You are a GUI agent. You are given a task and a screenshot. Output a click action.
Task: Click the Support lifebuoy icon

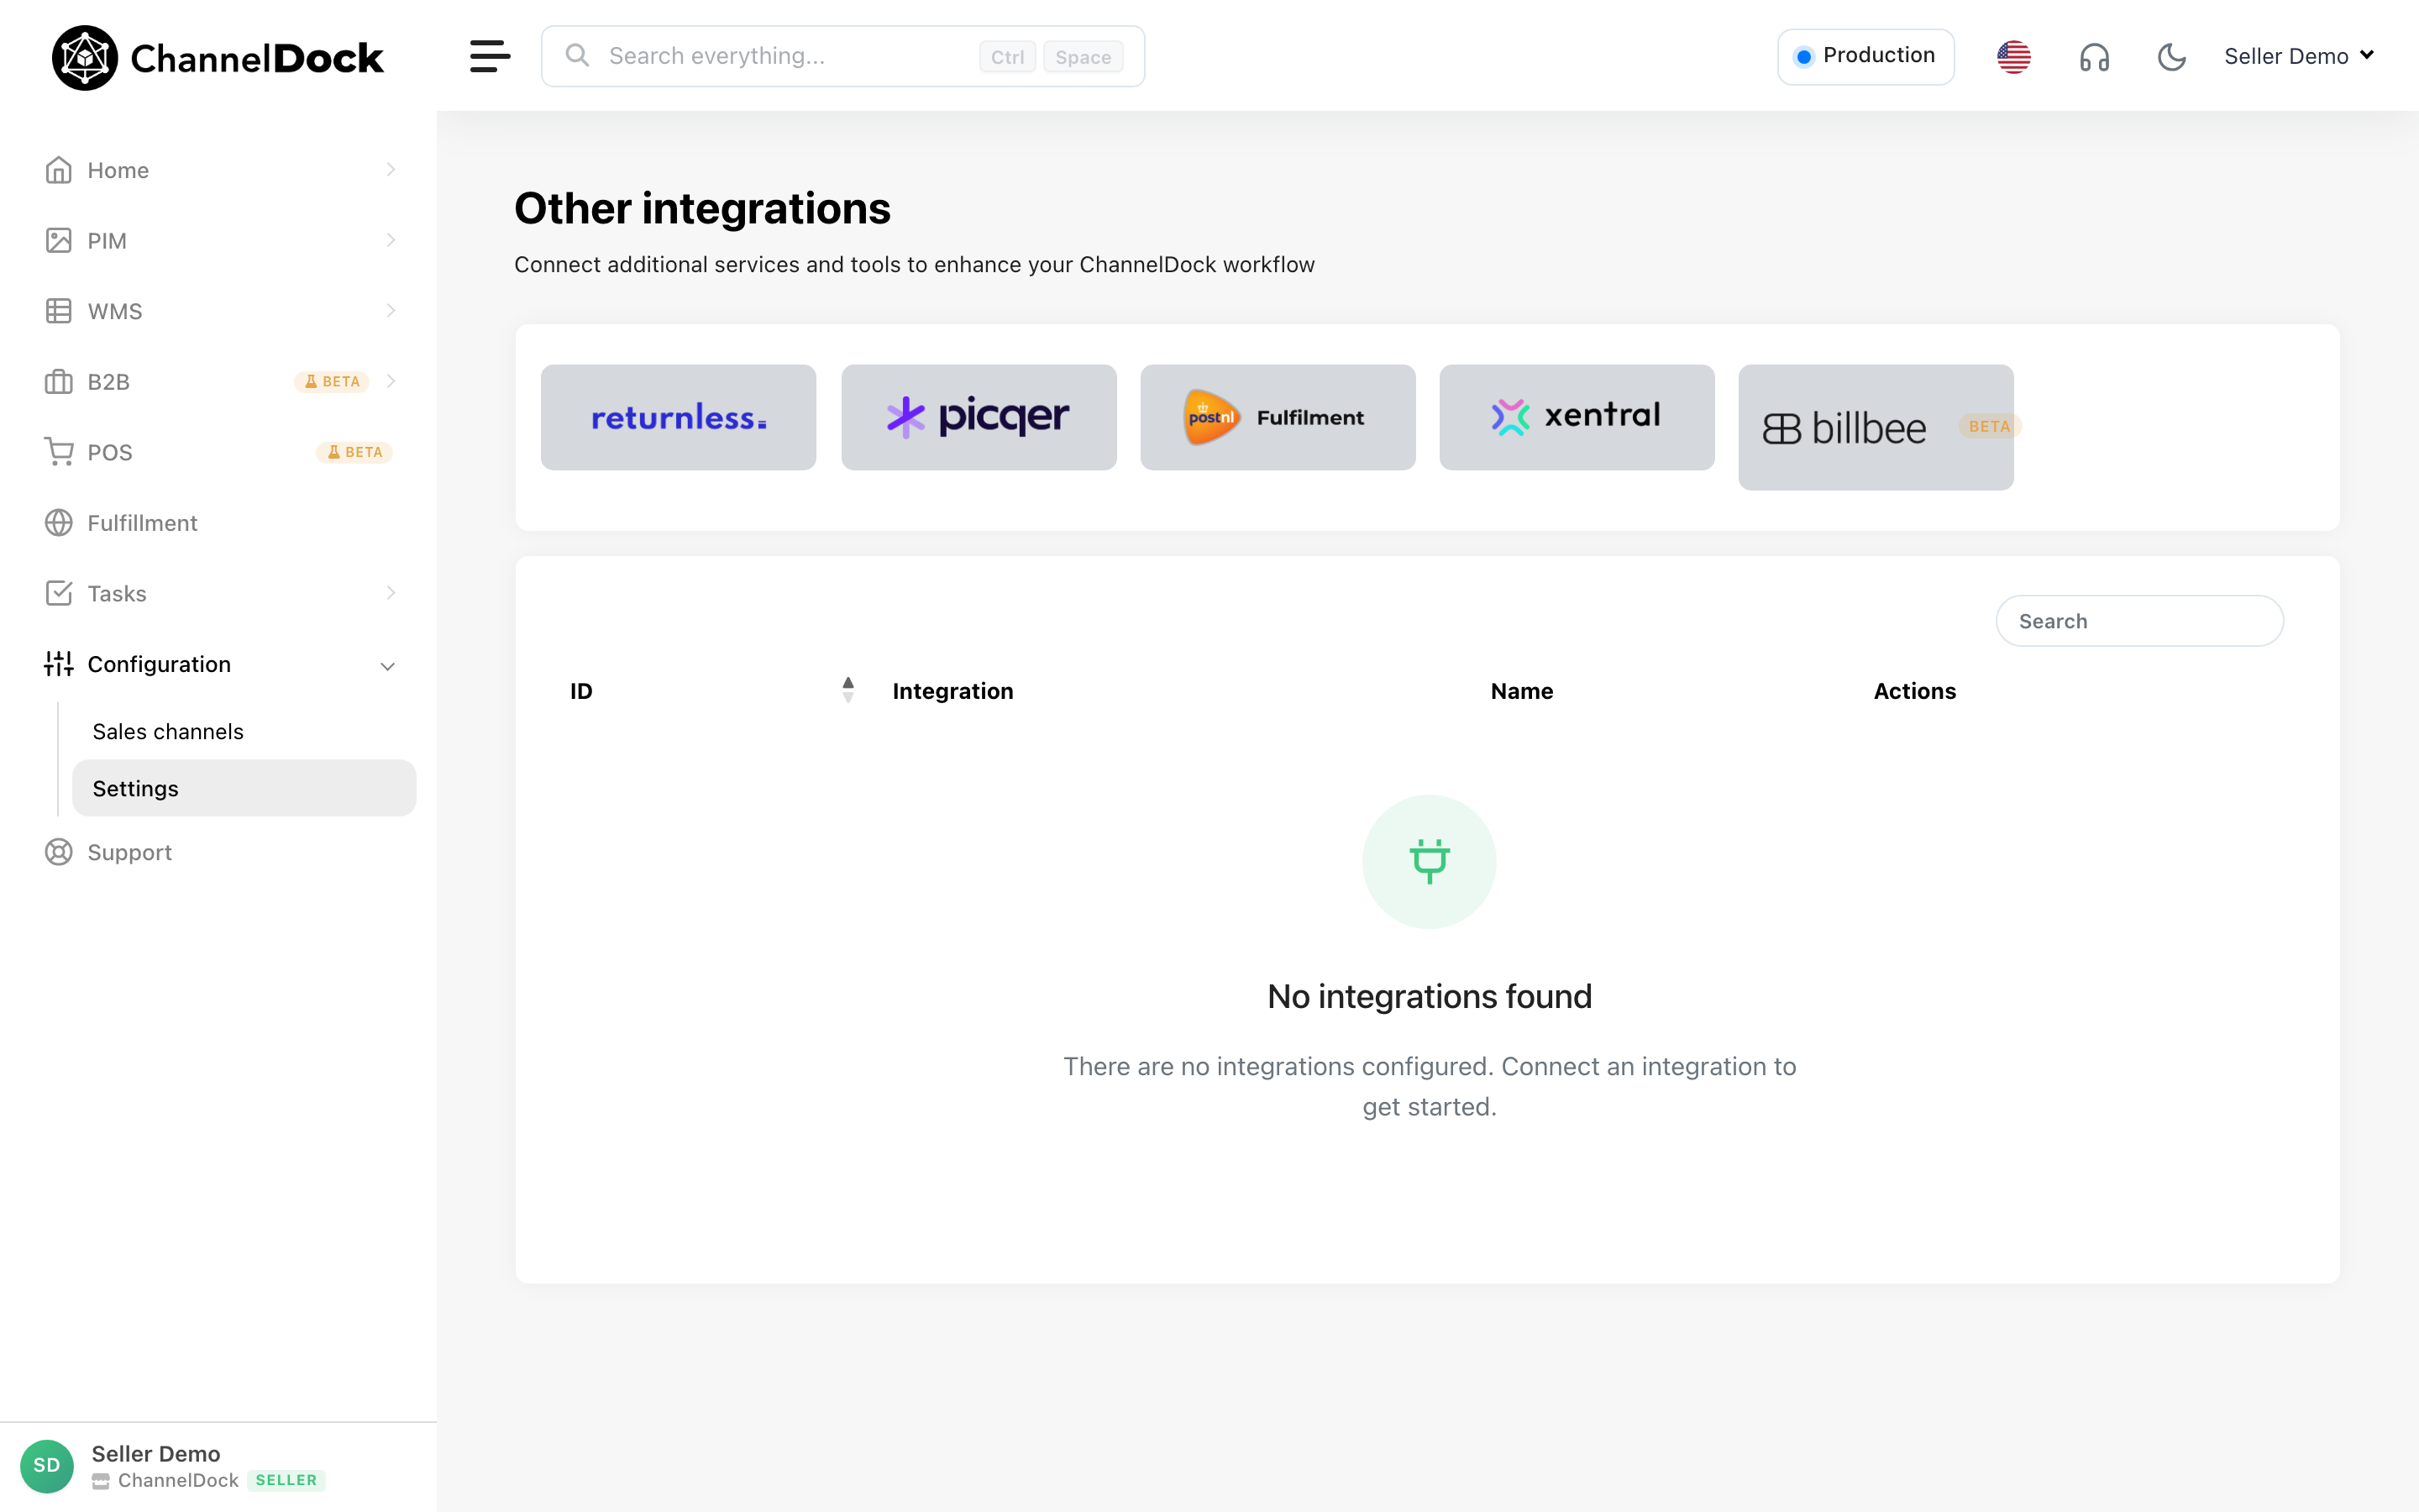[x=59, y=852]
